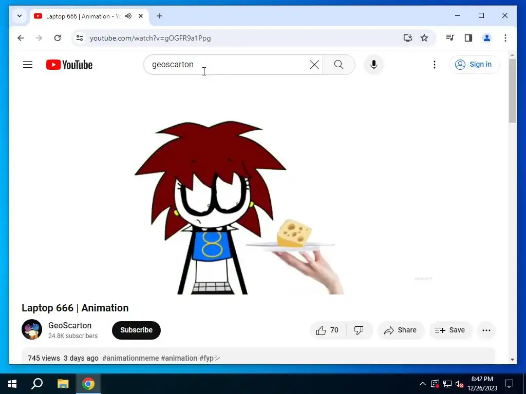Bookmark this page with star icon
Screen dimensions: 526x394
424,38
